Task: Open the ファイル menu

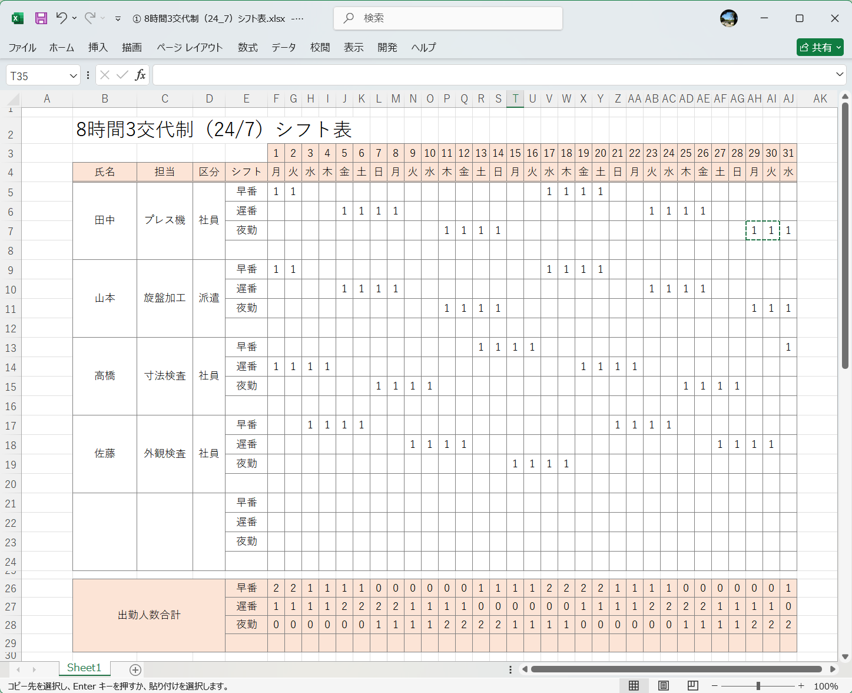Action: coord(22,48)
